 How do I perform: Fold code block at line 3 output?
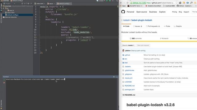(40, 12)
